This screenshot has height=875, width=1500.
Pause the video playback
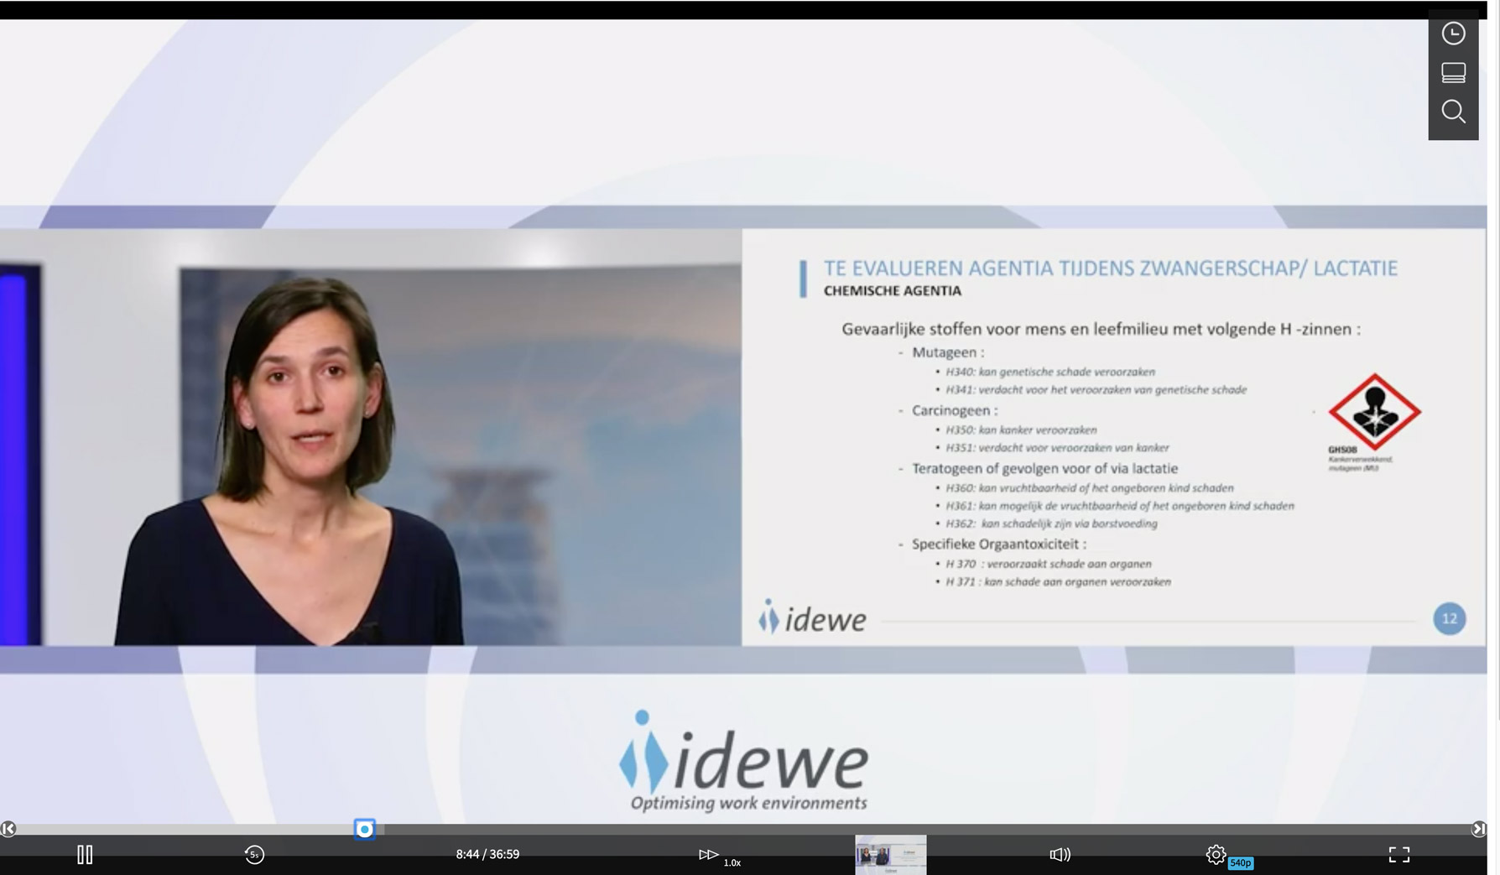[x=85, y=854]
